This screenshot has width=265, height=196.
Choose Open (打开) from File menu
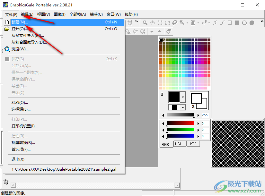click(64, 29)
